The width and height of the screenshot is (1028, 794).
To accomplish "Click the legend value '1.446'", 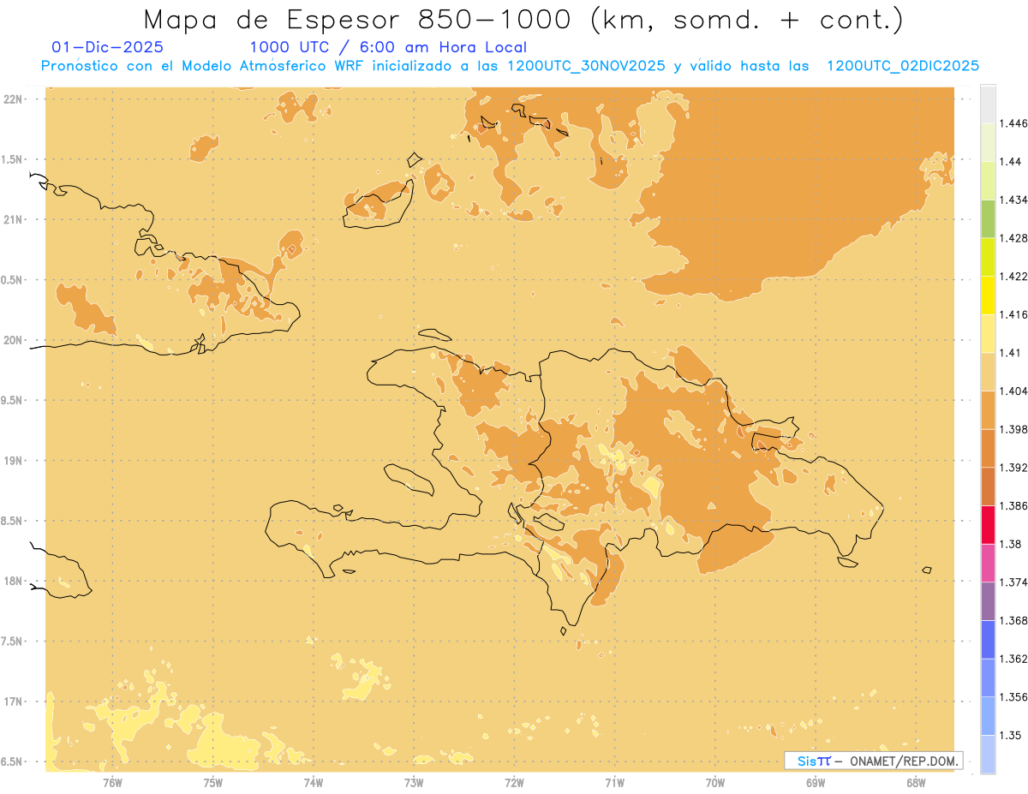I will (x=1013, y=123).
